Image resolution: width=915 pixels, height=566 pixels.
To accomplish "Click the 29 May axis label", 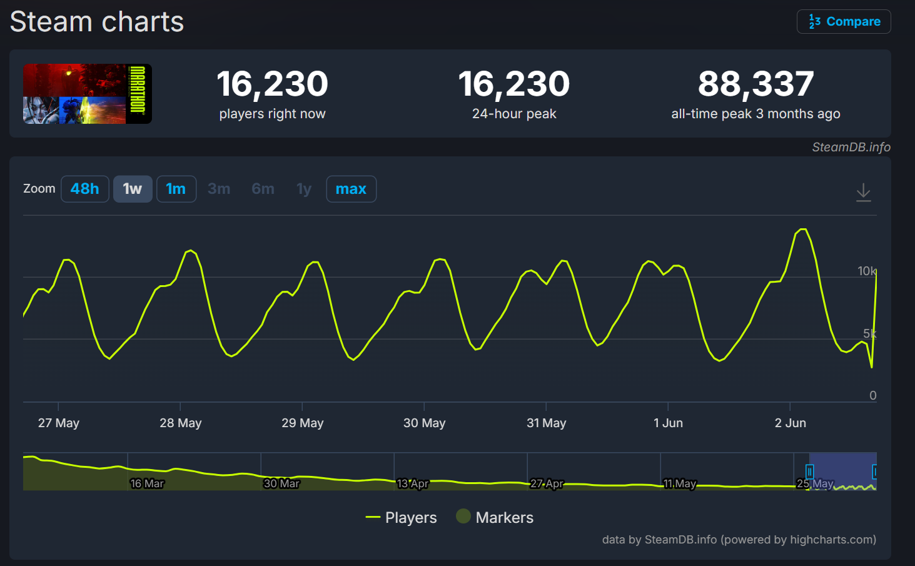I will (x=303, y=423).
